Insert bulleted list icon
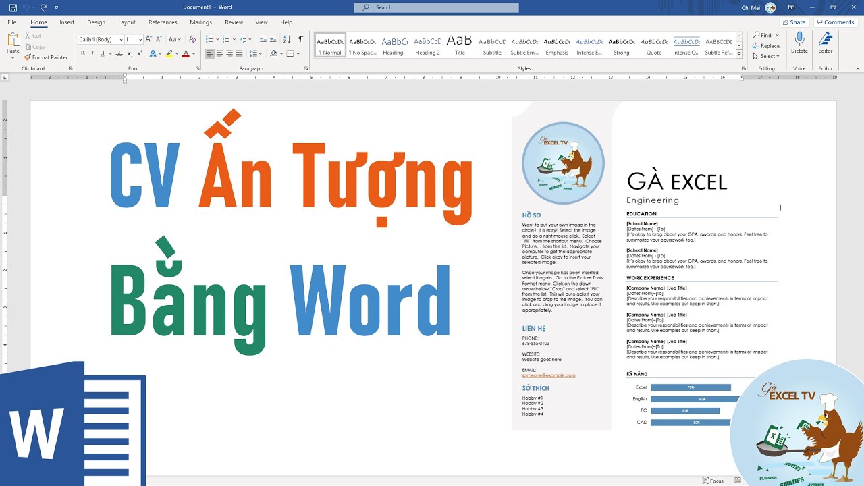 point(209,40)
